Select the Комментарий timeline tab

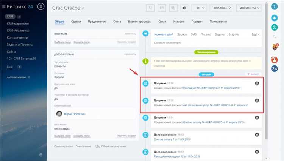(x=164, y=34)
